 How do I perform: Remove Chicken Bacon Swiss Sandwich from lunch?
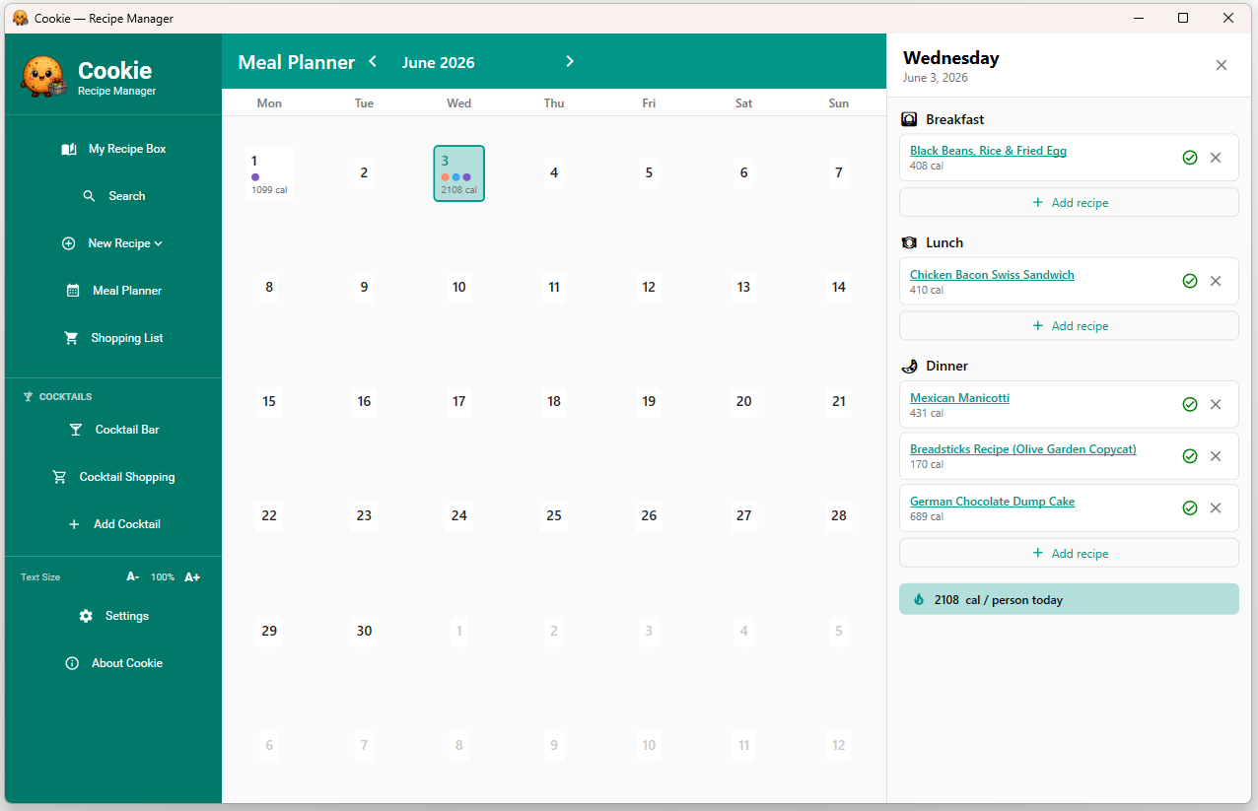tap(1216, 281)
